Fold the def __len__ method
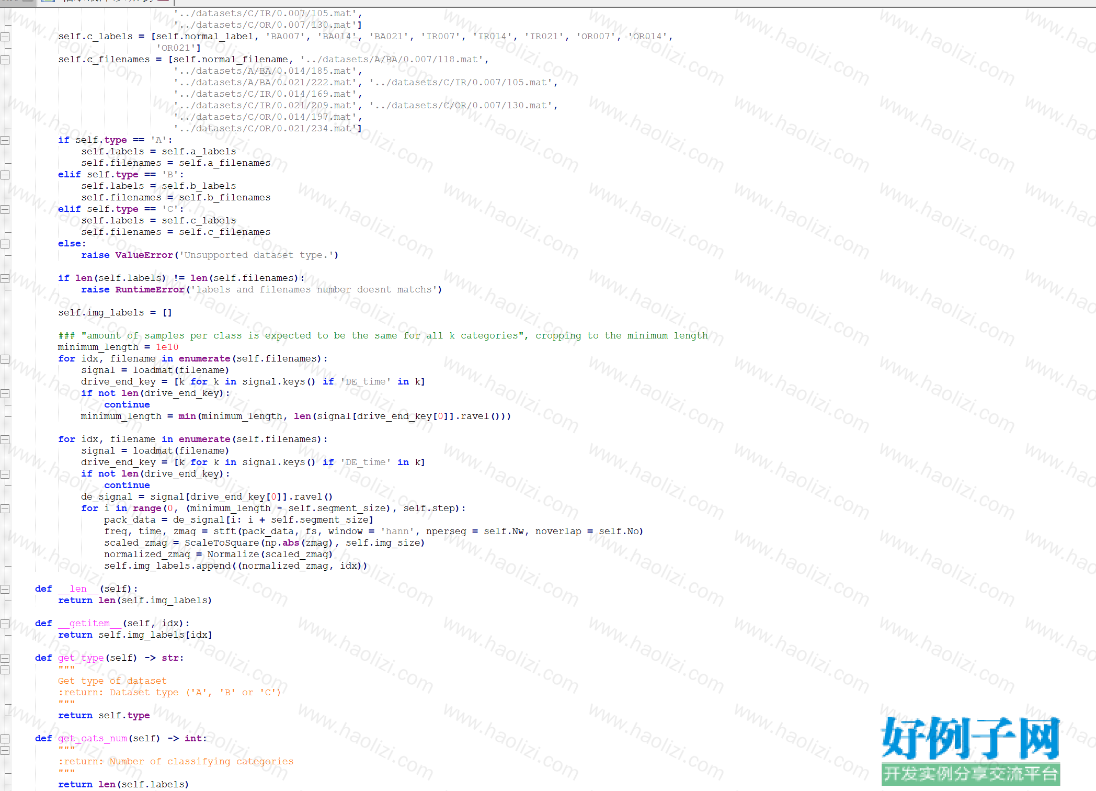The height and width of the screenshot is (791, 1096). click(x=5, y=589)
